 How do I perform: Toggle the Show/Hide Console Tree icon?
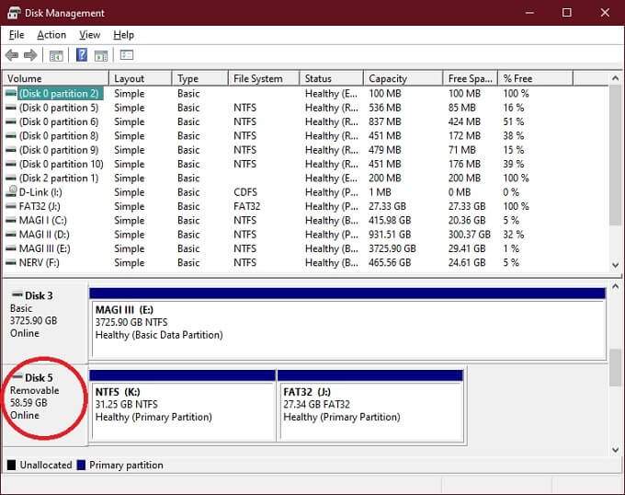[x=56, y=56]
